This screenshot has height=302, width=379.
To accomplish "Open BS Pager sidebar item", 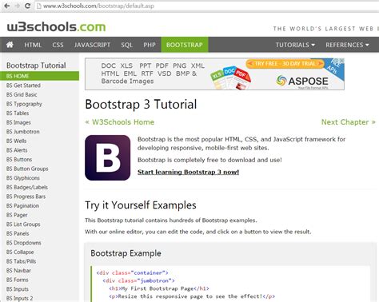I will [17, 215].
